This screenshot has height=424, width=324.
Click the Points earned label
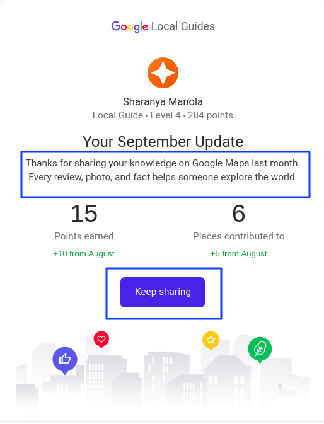pyautogui.click(x=84, y=236)
